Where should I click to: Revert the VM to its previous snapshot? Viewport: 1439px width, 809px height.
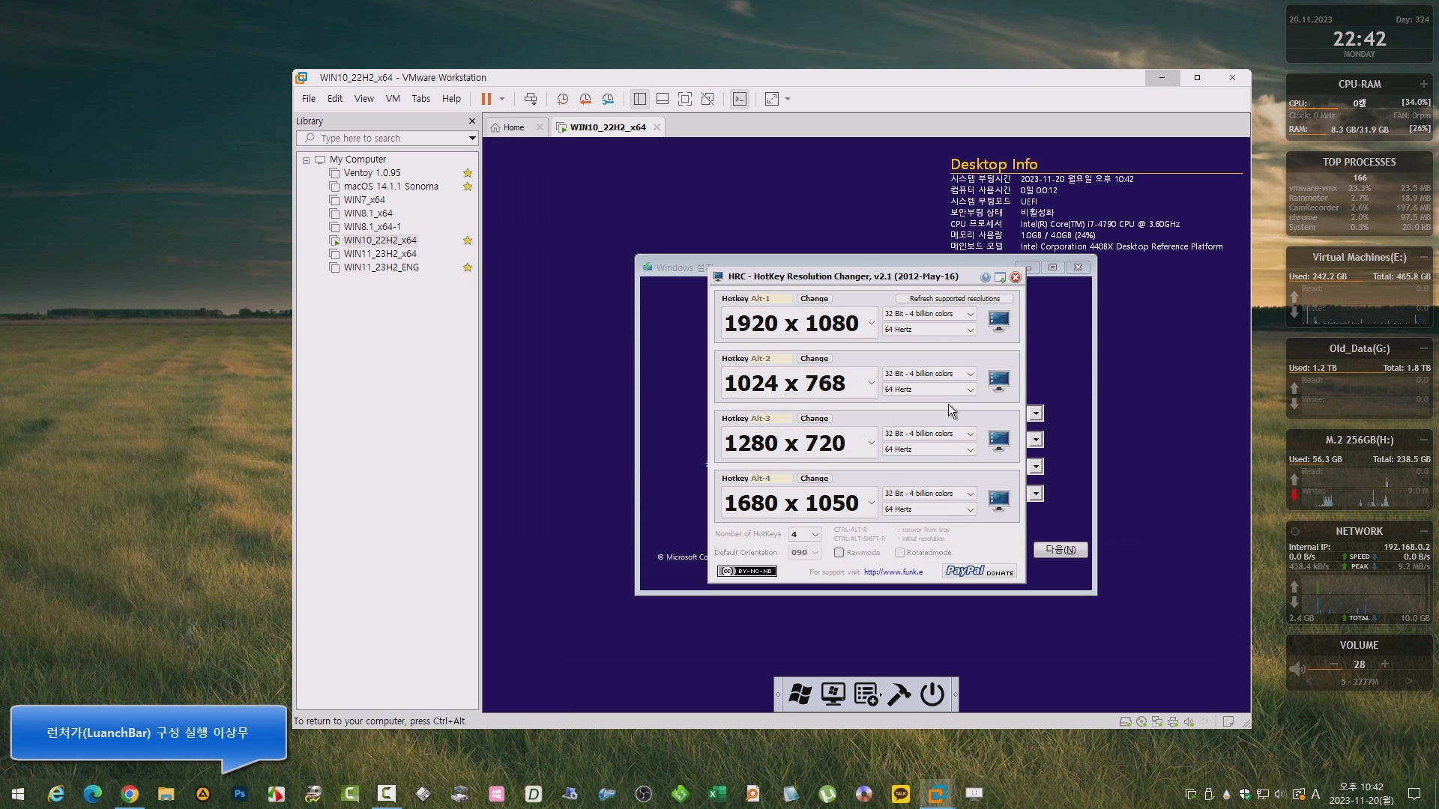click(585, 99)
